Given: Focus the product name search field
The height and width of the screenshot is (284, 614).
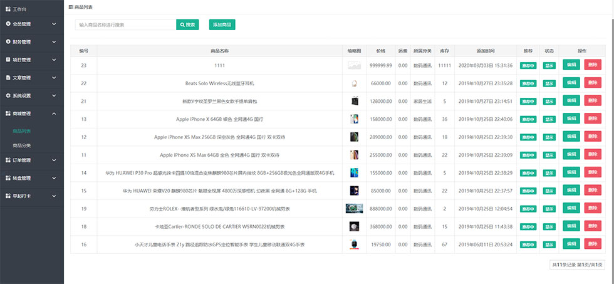Looking at the screenshot, I should click(126, 24).
